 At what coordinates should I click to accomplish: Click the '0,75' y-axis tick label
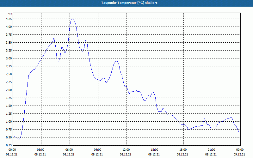(x=9, y=130)
